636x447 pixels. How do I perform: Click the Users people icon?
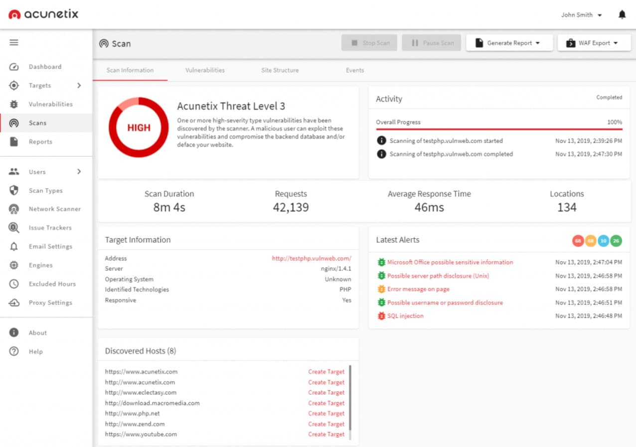(14, 171)
